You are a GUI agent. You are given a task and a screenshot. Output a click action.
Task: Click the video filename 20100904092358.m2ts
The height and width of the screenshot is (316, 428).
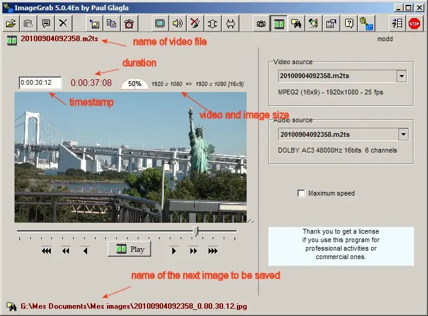coord(59,39)
